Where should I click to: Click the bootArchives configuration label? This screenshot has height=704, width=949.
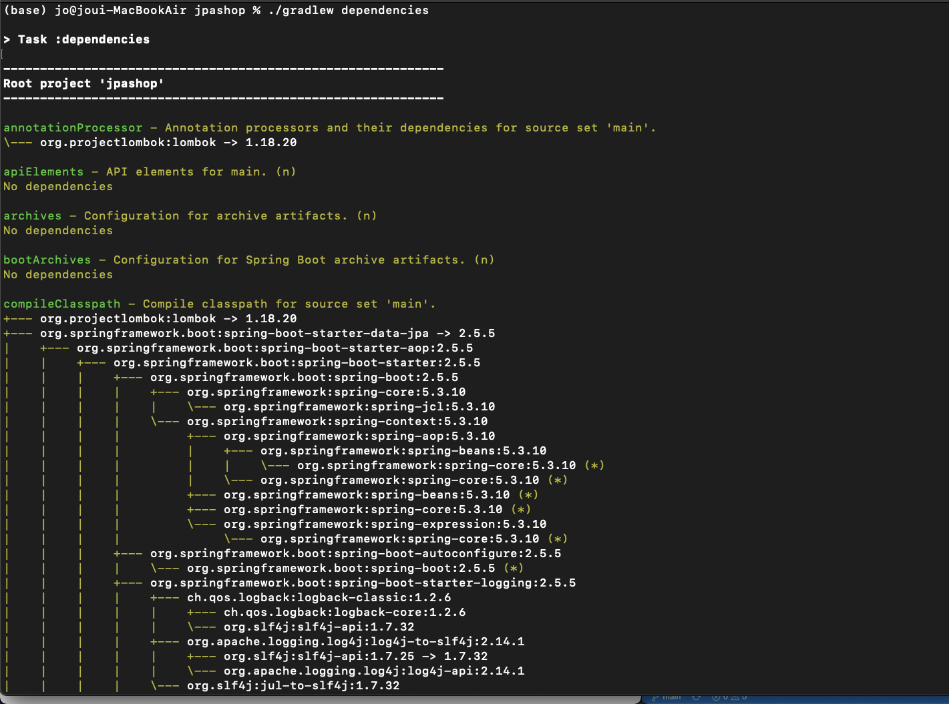point(47,260)
